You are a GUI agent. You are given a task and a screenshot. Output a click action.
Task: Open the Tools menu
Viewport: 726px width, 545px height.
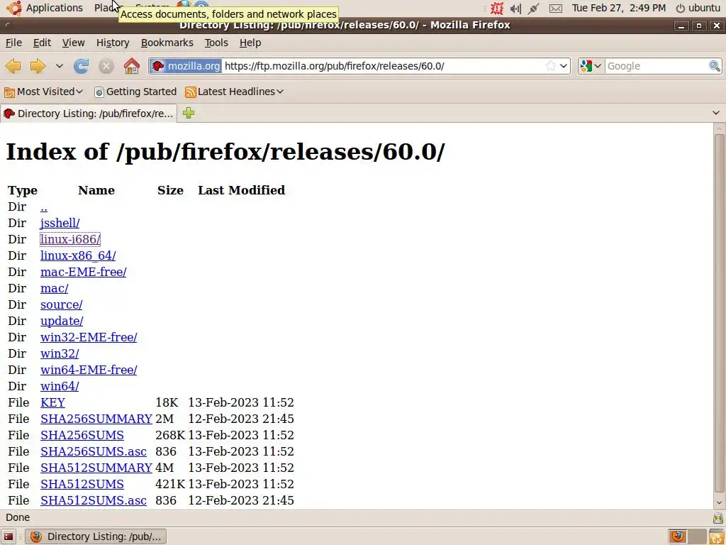click(216, 43)
